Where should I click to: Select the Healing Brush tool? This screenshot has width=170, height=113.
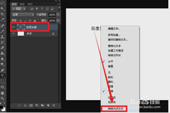pyautogui.click(x=2, y=26)
